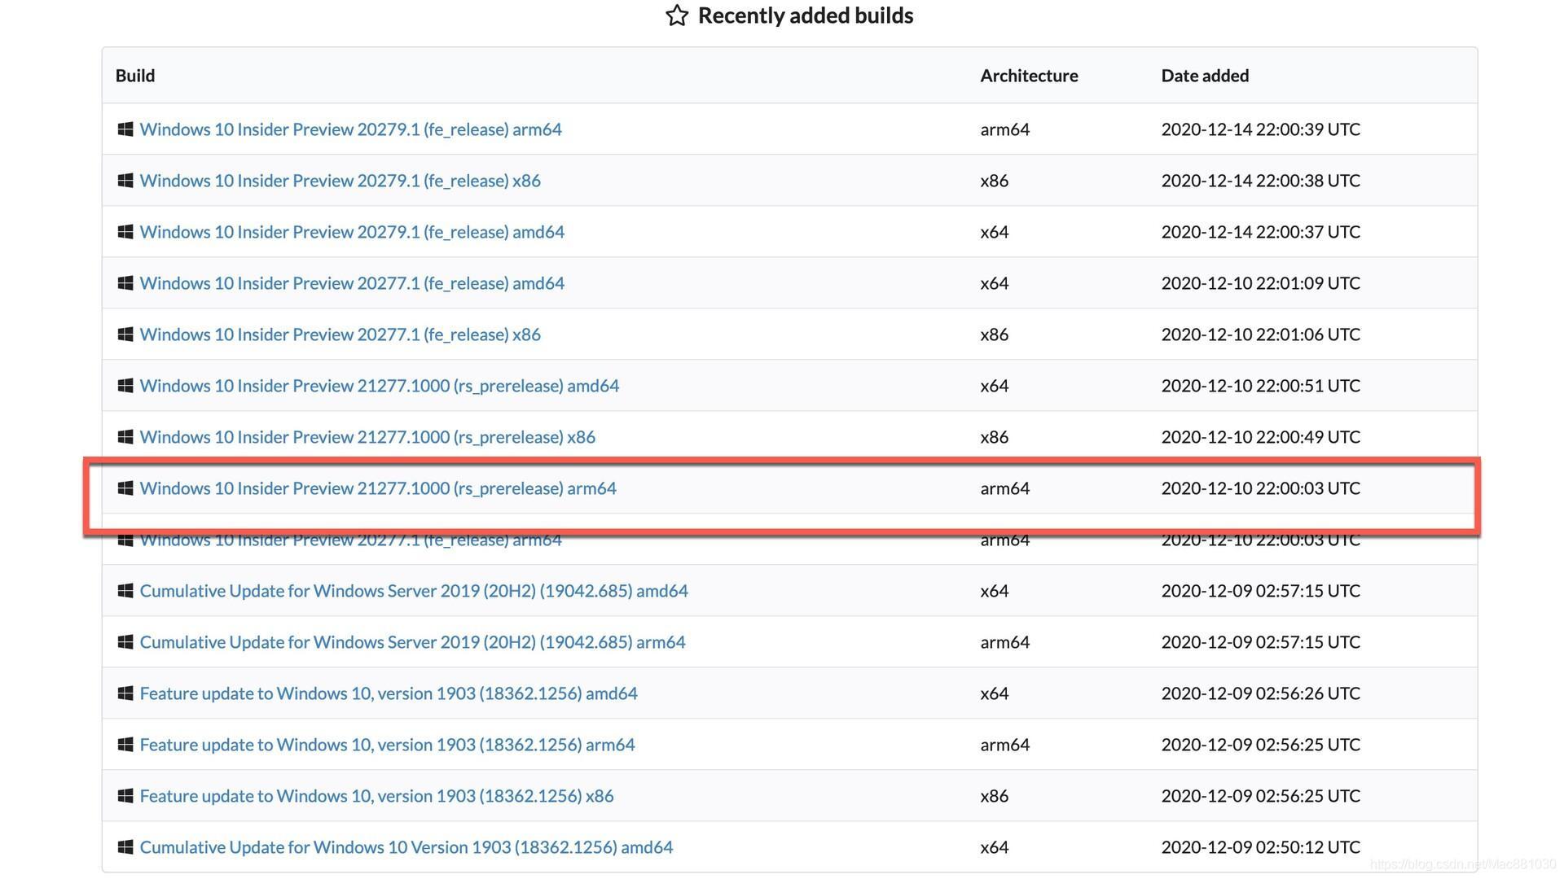This screenshot has height=879, width=1564.
Task: Click x64 architecture cell in 20279.1 amd64 row
Action: (x=994, y=232)
